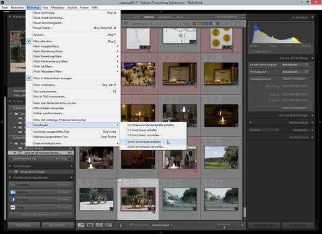Viewport: 322px width, 234px height.
Task: Switch to grid view icon in toolbar
Action: tap(81, 225)
